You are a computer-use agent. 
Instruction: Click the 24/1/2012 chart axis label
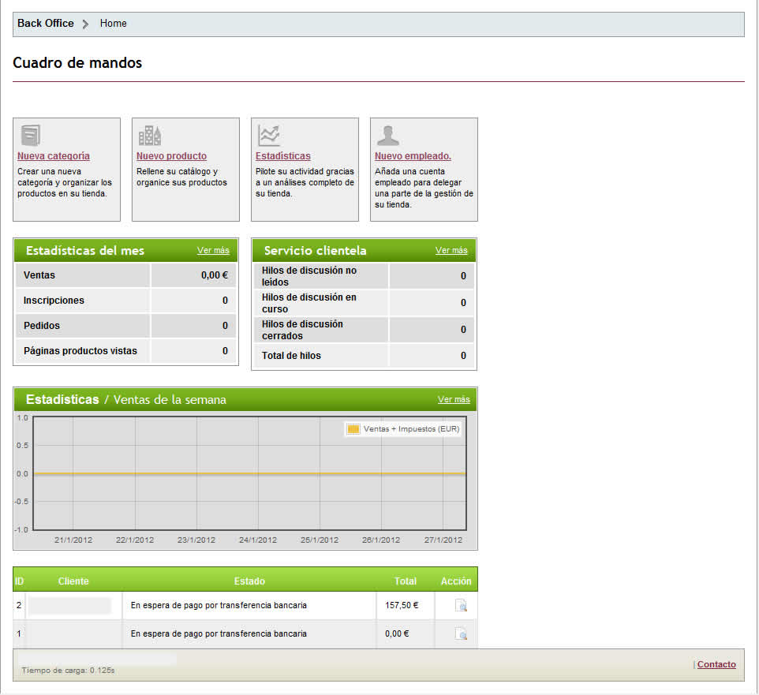tap(258, 540)
